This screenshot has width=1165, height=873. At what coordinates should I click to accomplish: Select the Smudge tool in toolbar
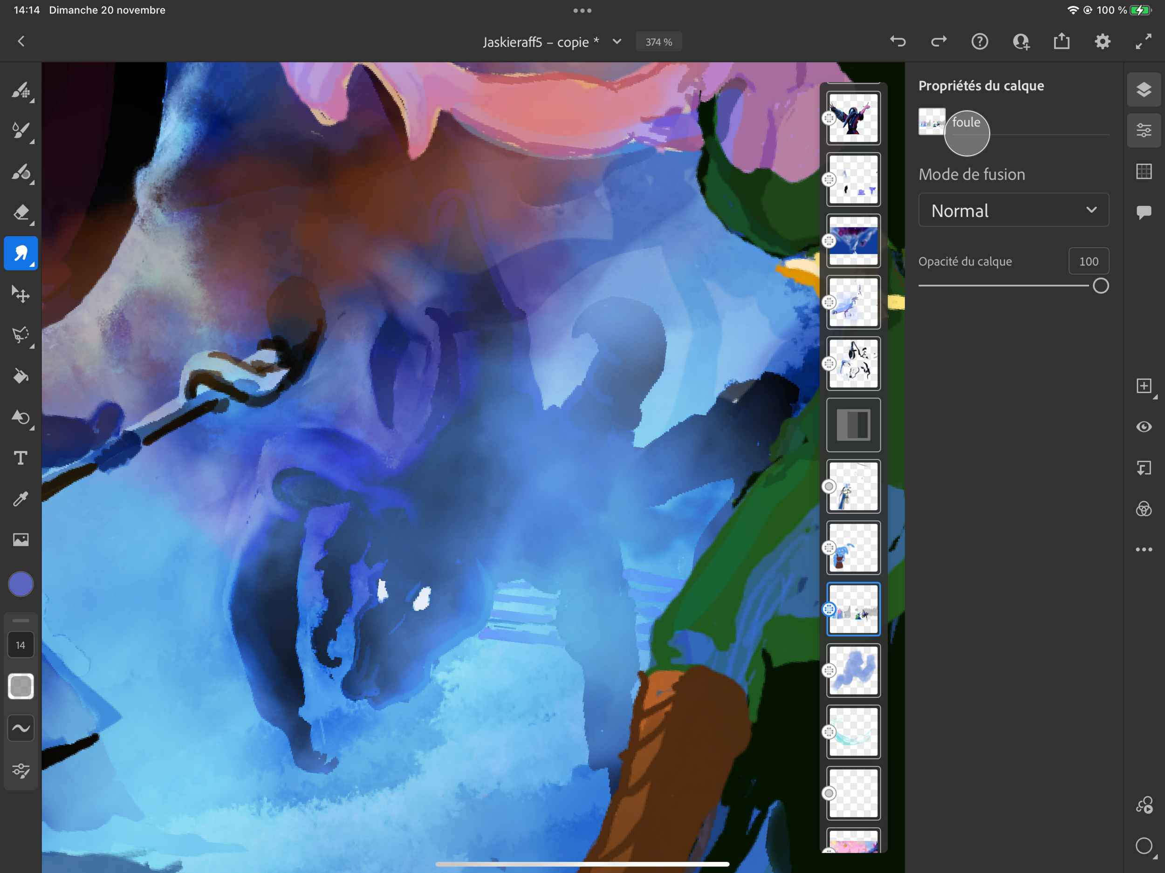[x=21, y=253]
